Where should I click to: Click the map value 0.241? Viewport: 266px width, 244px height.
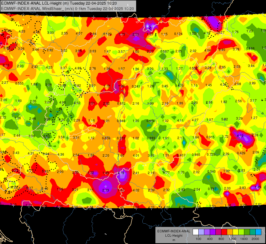(x=136, y=86)
